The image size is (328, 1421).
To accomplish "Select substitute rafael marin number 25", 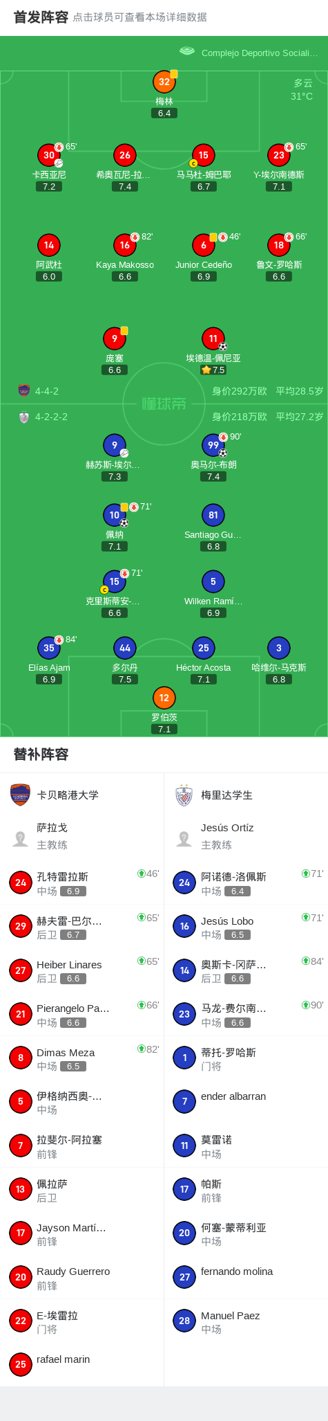I will coord(82,1365).
